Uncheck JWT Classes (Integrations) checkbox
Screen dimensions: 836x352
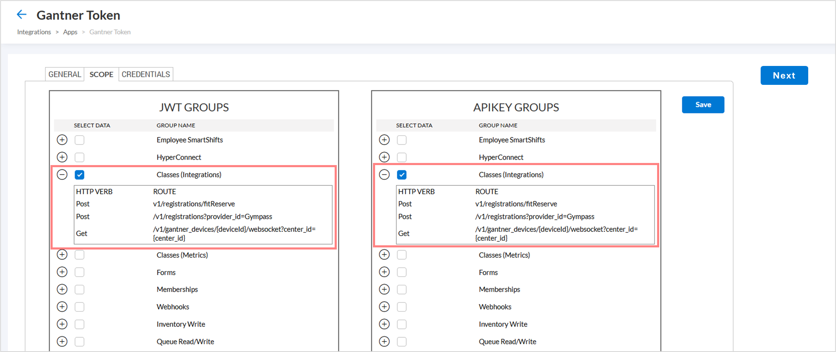pyautogui.click(x=80, y=175)
